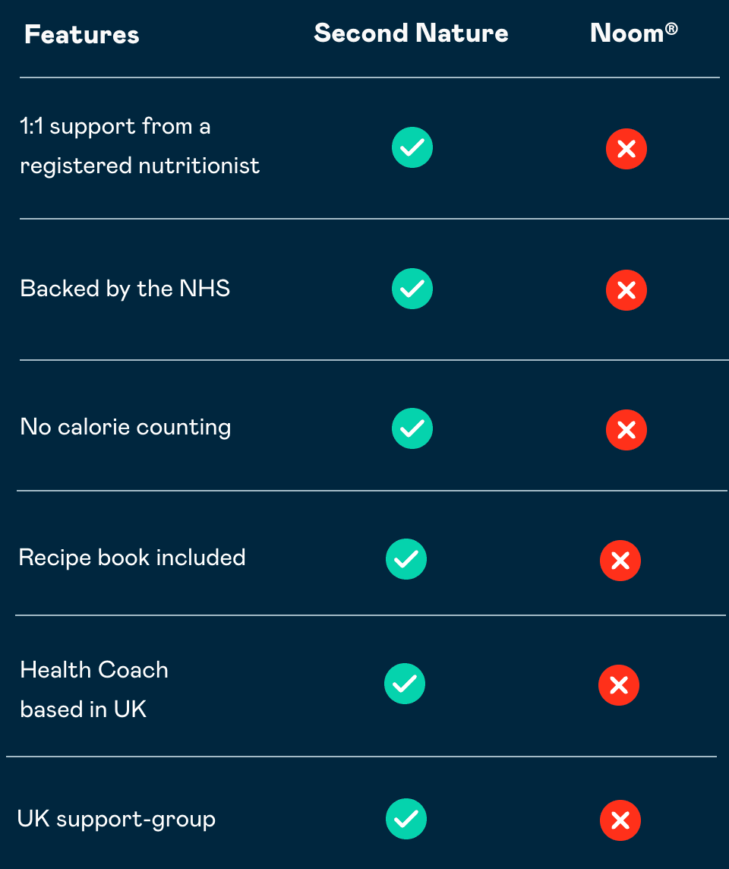Click red cross in Recipe book included row

point(620,561)
